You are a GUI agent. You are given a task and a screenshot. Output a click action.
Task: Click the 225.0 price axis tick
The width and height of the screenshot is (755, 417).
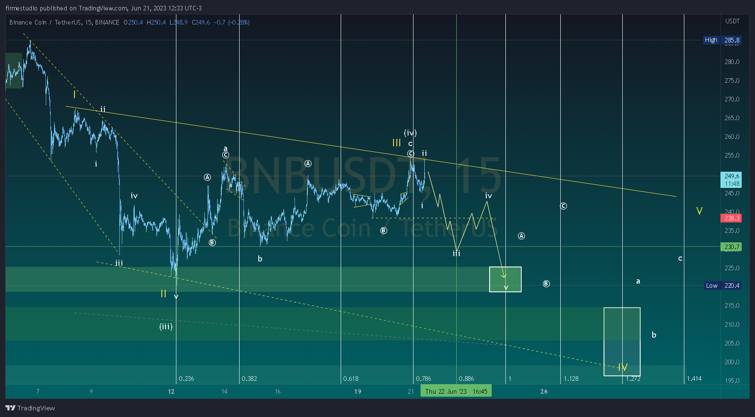pyautogui.click(x=732, y=268)
